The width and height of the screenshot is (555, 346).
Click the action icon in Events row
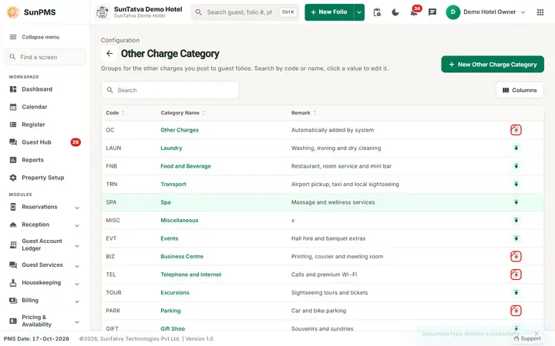tap(516, 238)
